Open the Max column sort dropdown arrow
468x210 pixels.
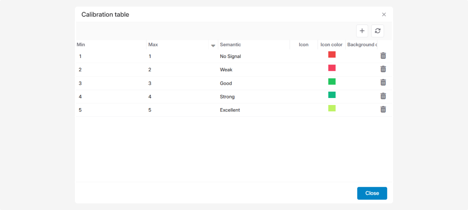(x=213, y=45)
